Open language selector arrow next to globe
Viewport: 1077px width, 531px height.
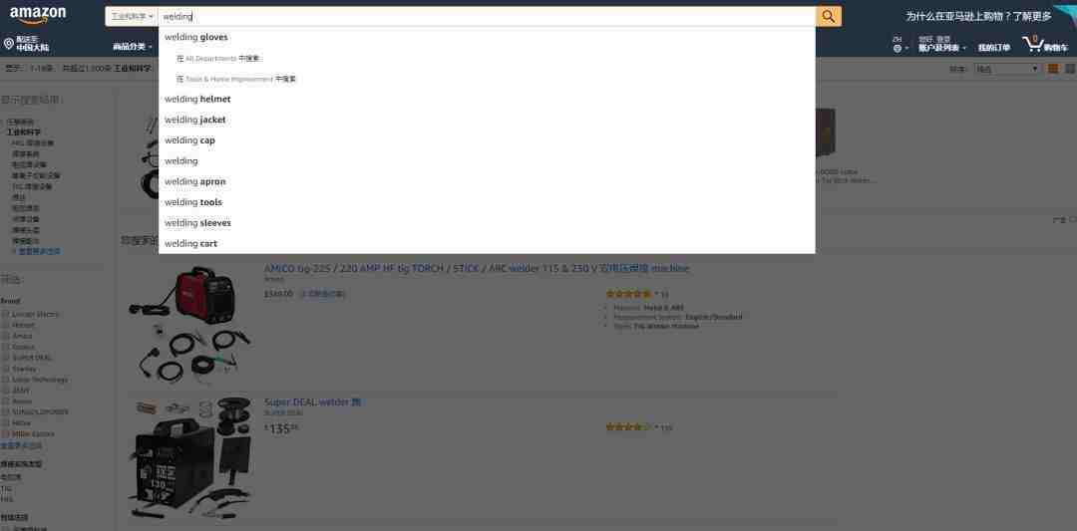[906, 49]
